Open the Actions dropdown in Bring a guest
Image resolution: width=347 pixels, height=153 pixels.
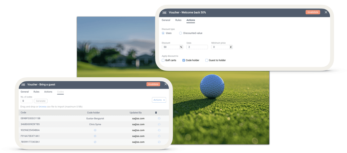coord(159,100)
